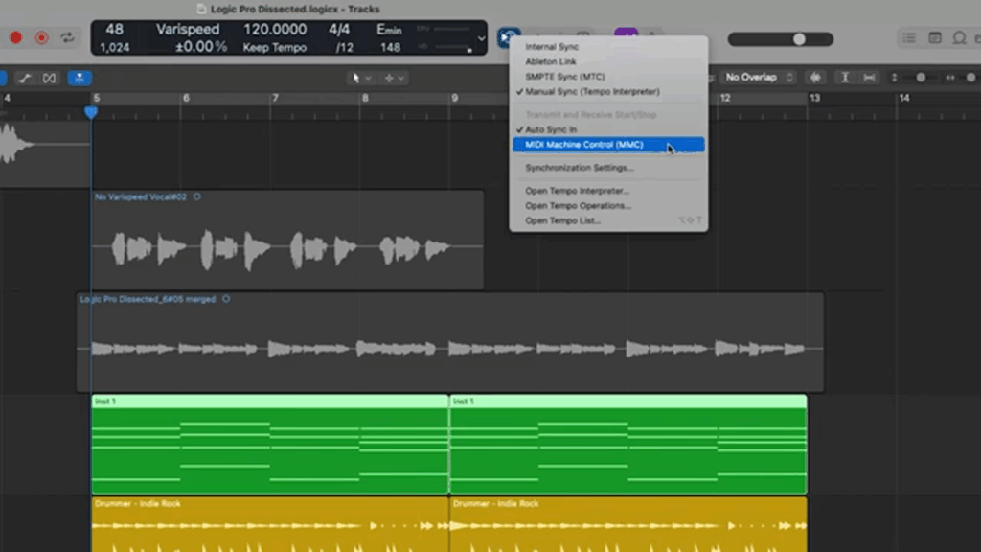Click the bar position 48 in the LCD
The width and height of the screenshot is (981, 552).
[115, 30]
